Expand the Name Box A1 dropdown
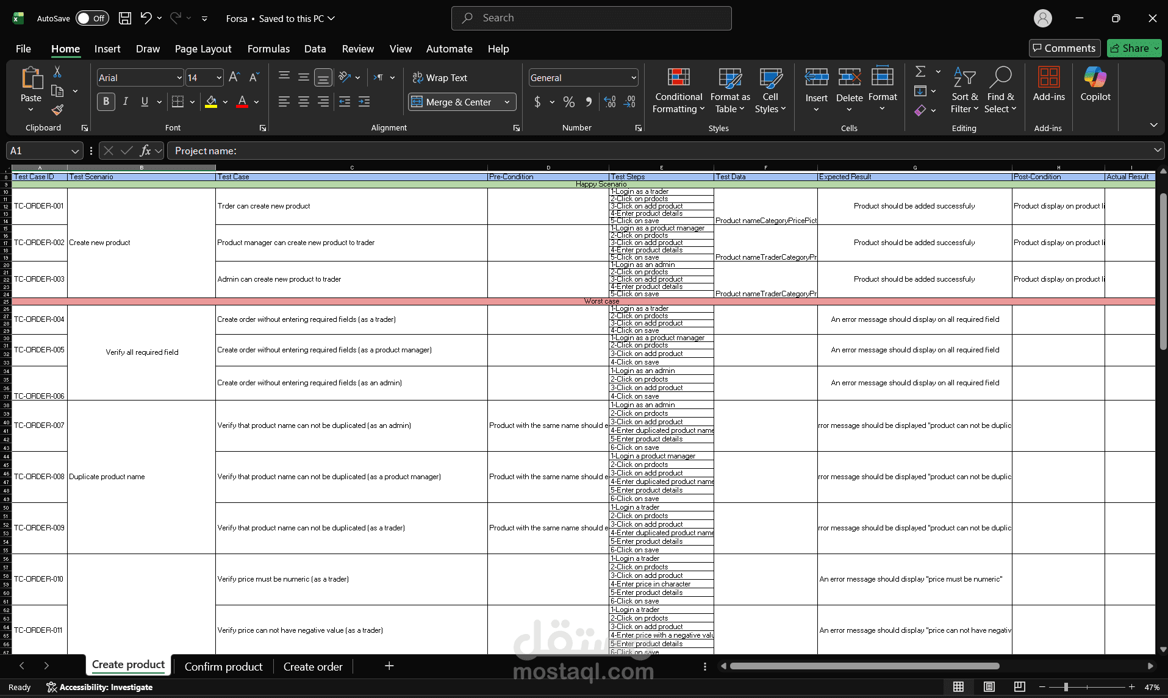 [75, 151]
